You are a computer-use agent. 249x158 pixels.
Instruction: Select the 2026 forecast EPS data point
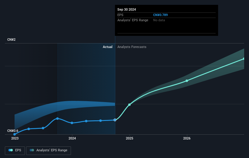click(x=187, y=81)
